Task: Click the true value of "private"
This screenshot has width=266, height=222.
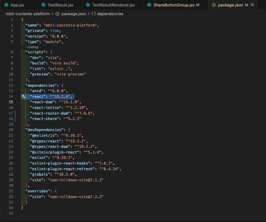Action: (55, 31)
